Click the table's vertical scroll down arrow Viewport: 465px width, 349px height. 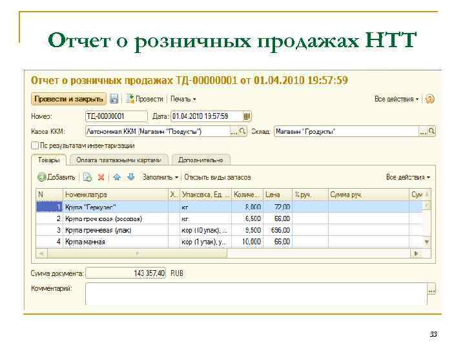[427, 242]
